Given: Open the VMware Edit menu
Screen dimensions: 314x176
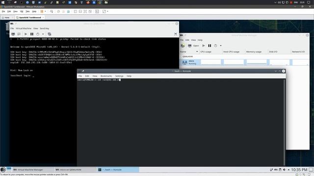Looking at the screenshot, I should coord(9,11).
